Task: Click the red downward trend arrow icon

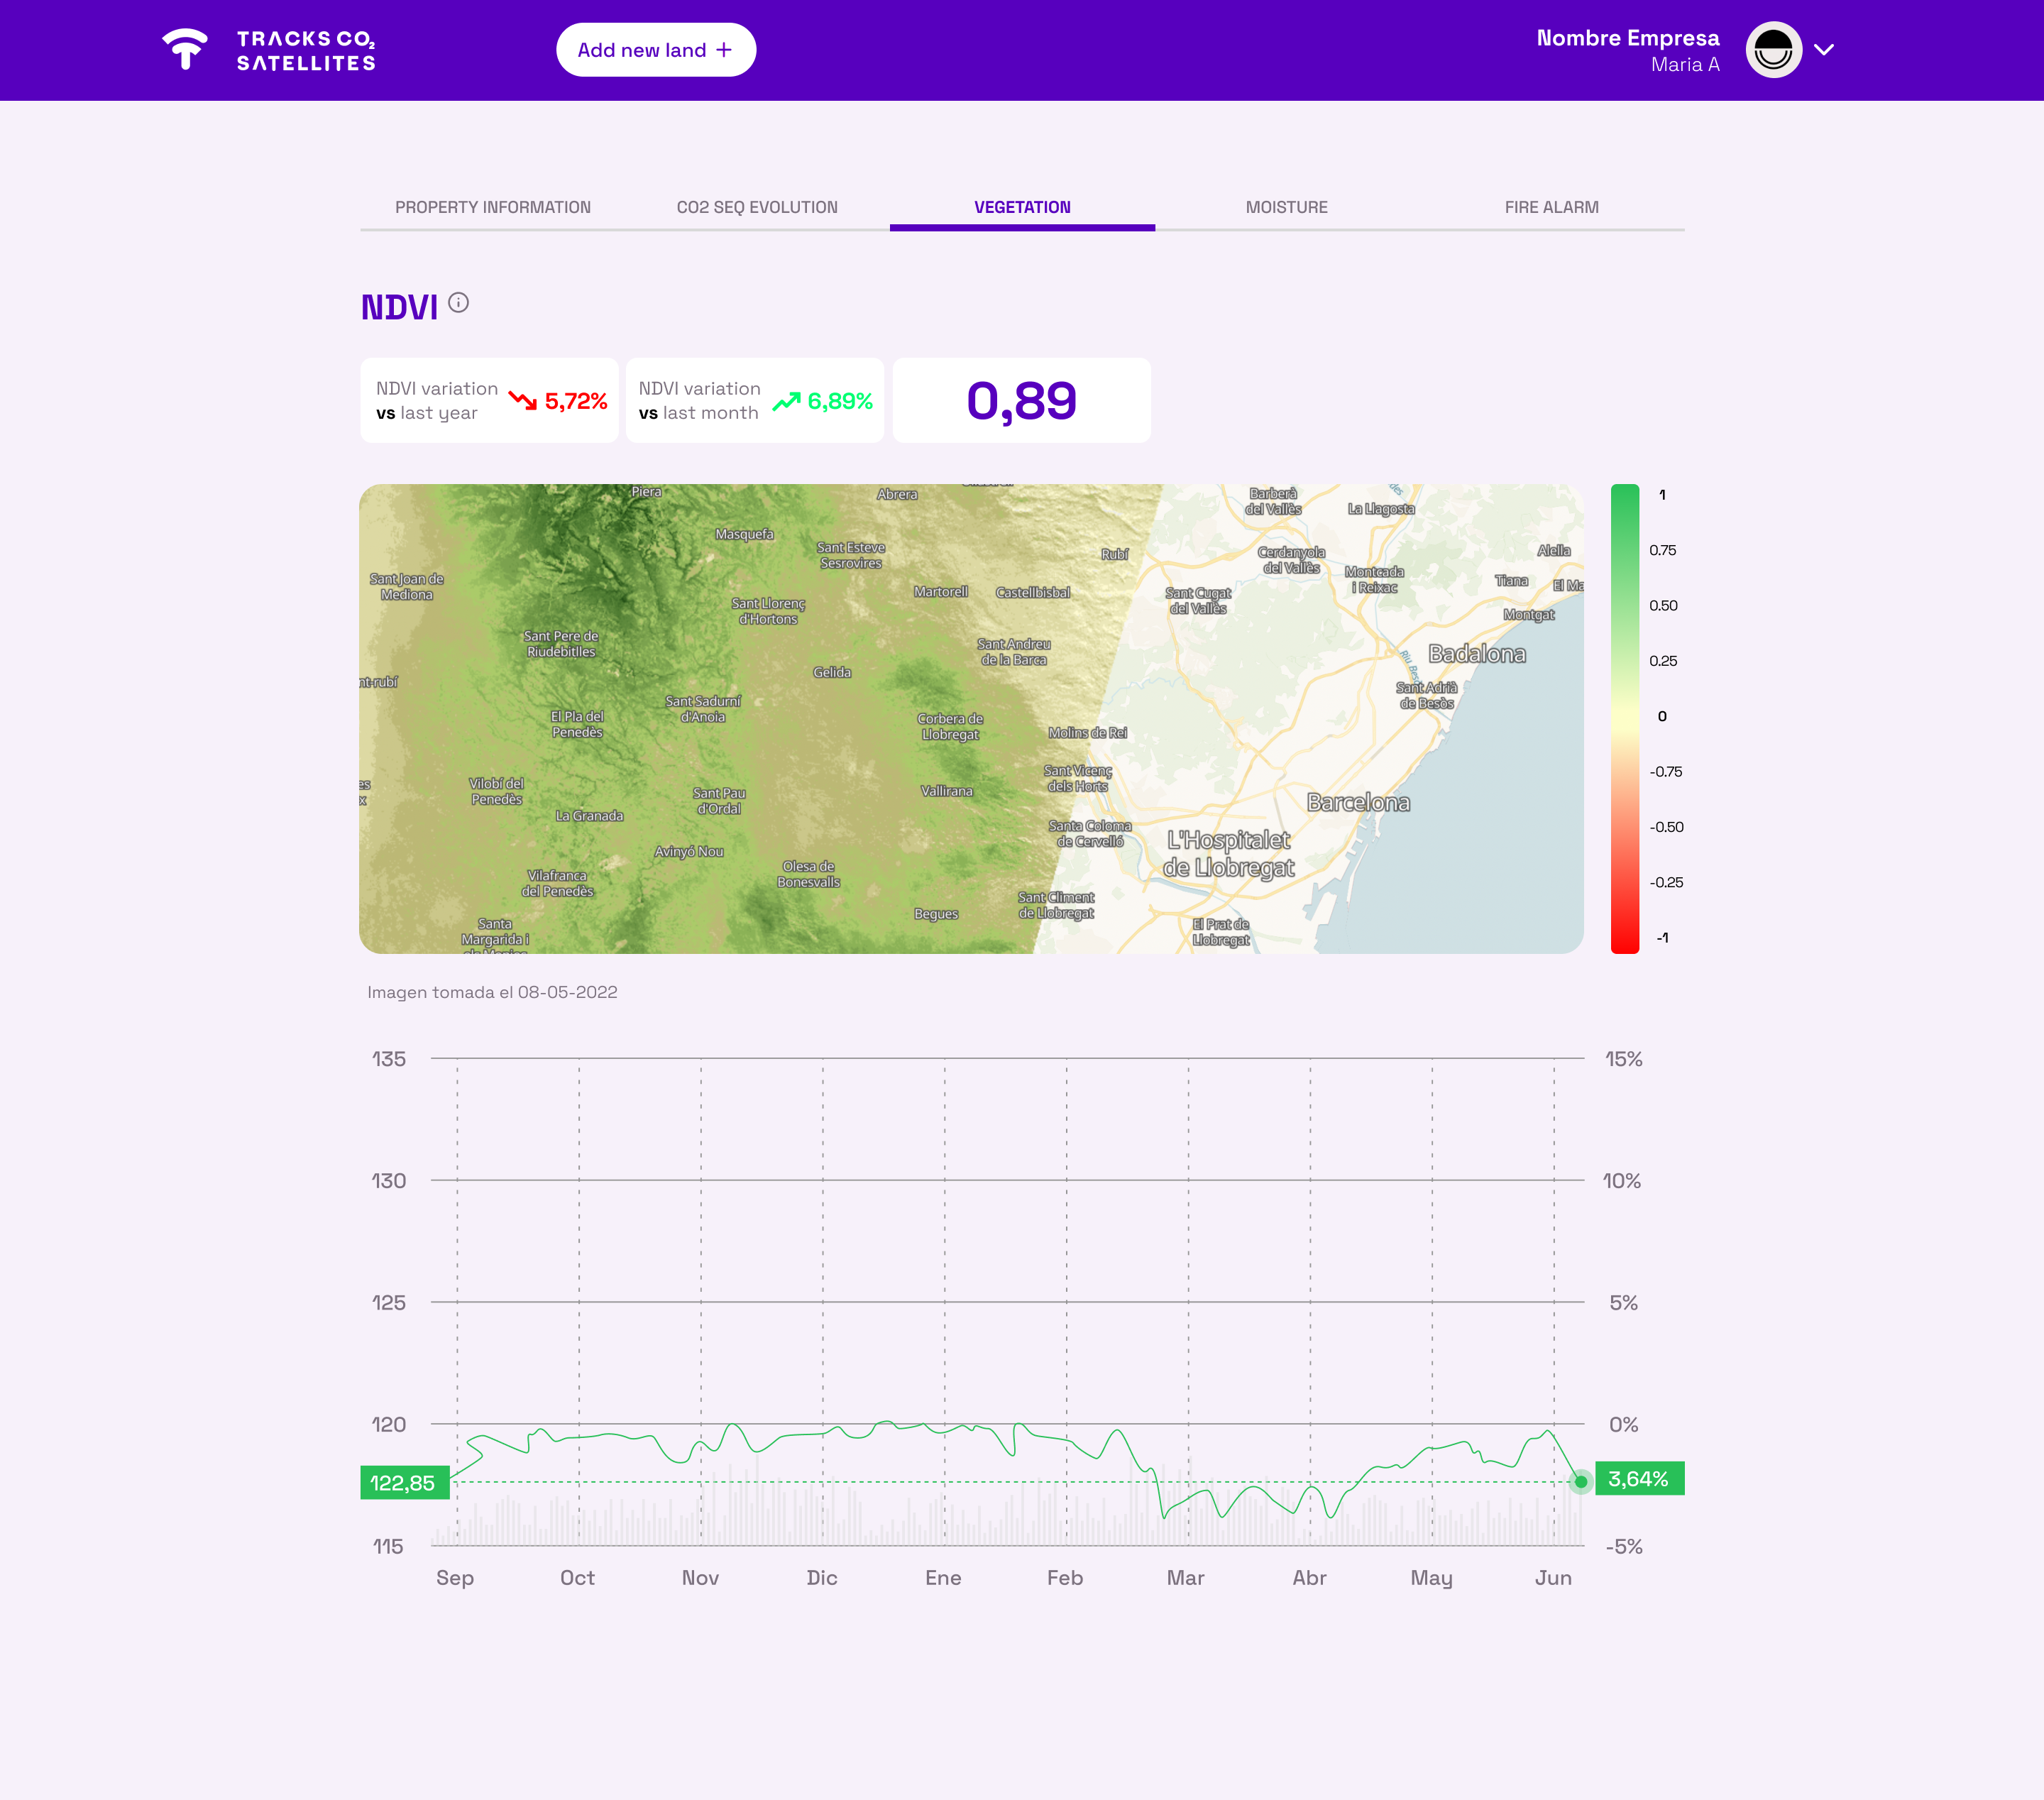Action: point(522,401)
